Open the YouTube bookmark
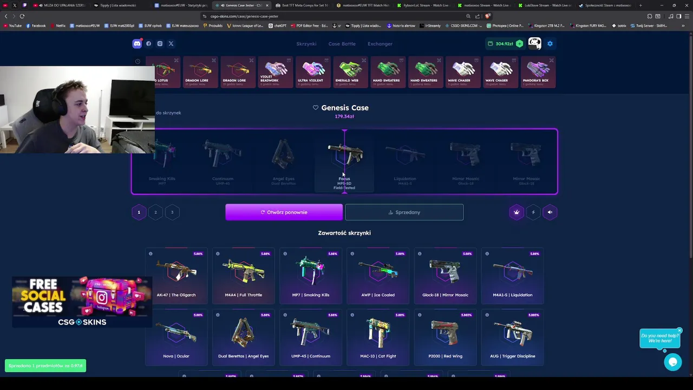This screenshot has width=693, height=390. [x=12, y=25]
